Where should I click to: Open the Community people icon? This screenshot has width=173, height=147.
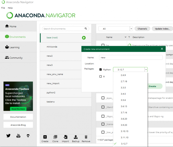(7, 57)
